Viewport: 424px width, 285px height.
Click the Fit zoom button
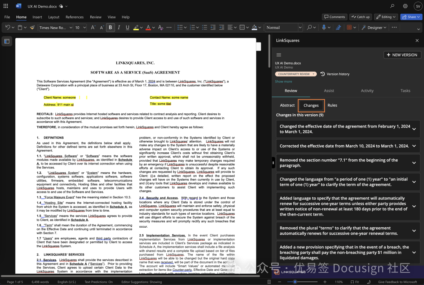tap(355, 282)
